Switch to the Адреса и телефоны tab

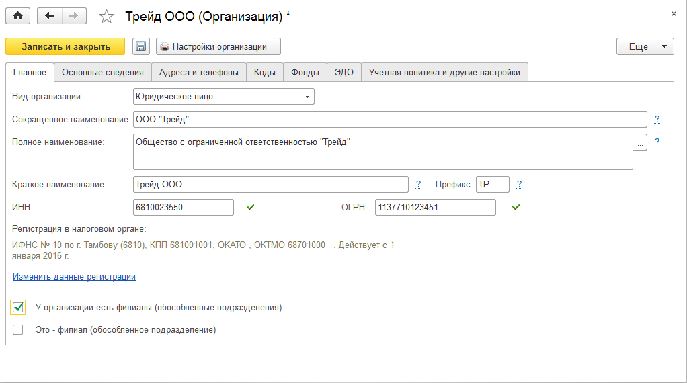(198, 72)
